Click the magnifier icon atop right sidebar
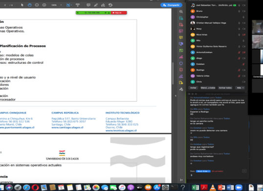263x191 pixels. pyautogui.click(x=181, y=12)
